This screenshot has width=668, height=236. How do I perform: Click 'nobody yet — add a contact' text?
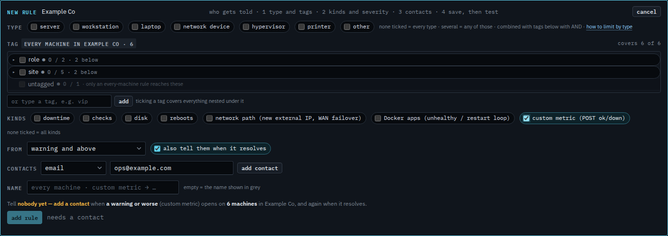54,204
